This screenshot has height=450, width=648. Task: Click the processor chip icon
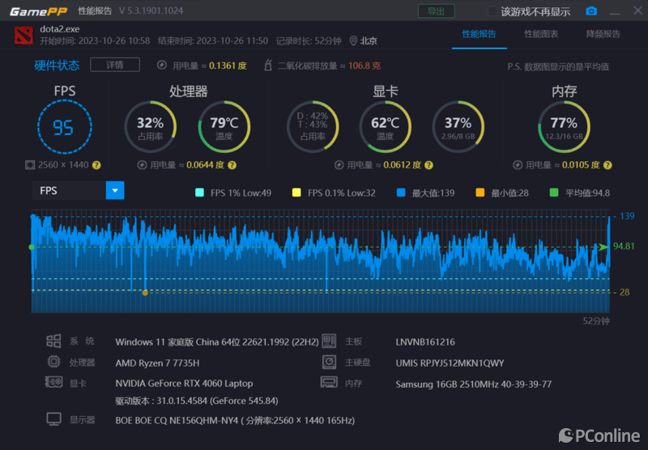click(x=53, y=362)
